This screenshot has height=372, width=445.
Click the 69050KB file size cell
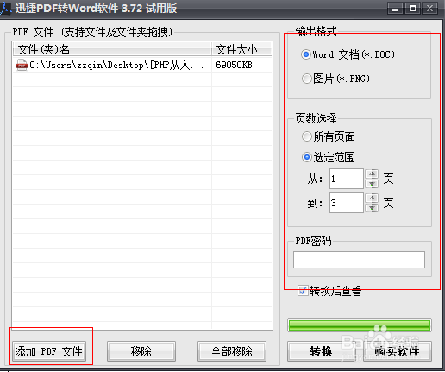(x=234, y=65)
